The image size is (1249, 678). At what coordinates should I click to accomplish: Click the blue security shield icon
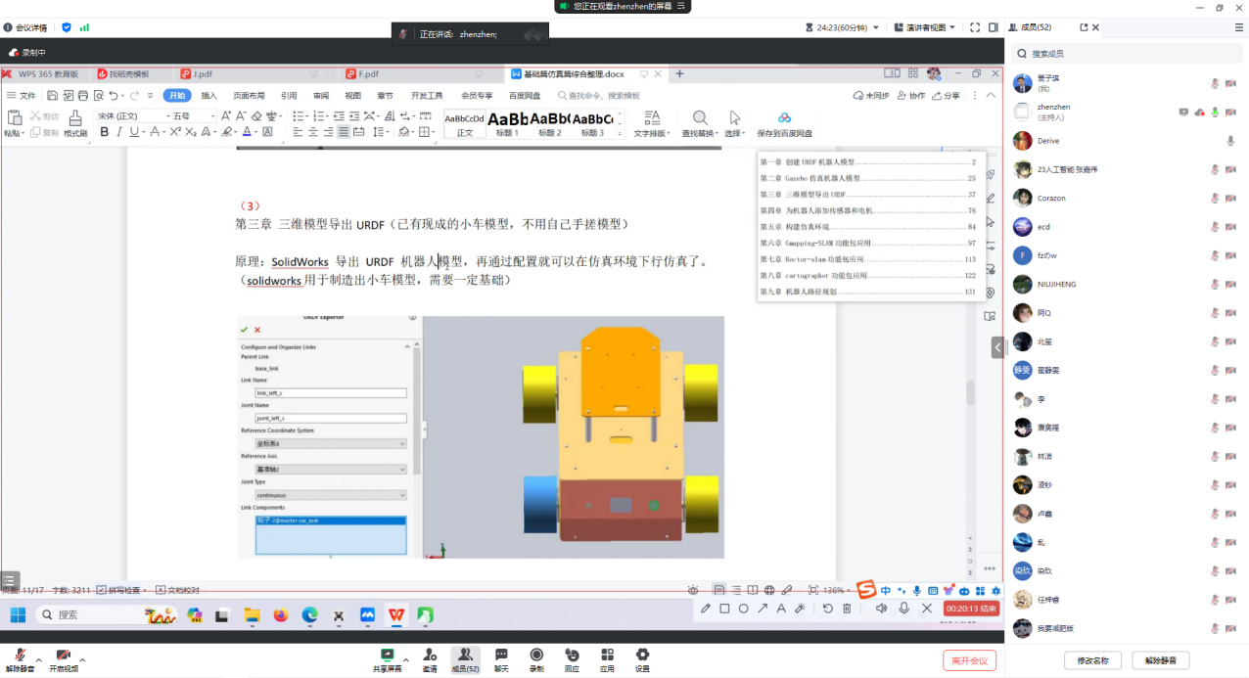67,27
